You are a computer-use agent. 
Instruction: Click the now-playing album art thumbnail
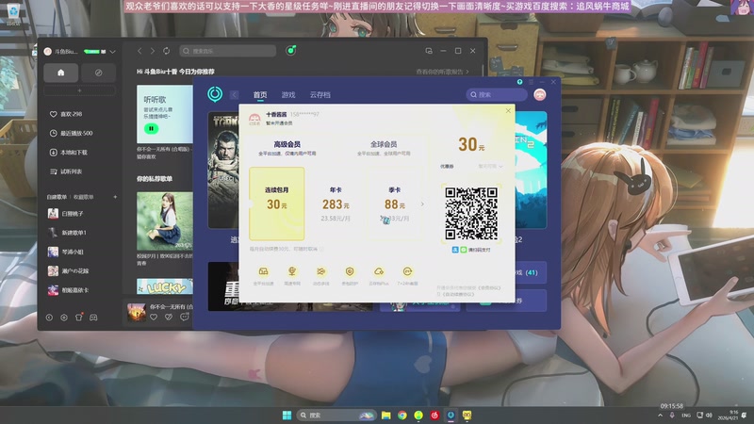(x=136, y=313)
